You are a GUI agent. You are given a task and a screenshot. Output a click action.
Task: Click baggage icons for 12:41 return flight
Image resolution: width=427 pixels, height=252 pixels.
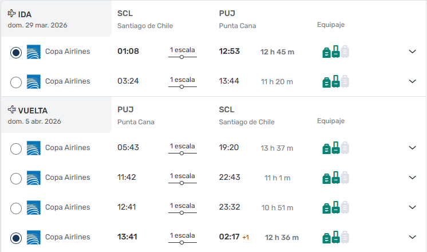335,207
